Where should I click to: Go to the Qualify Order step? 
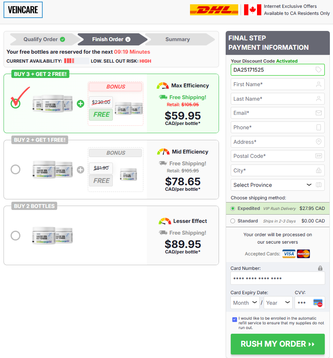click(44, 39)
